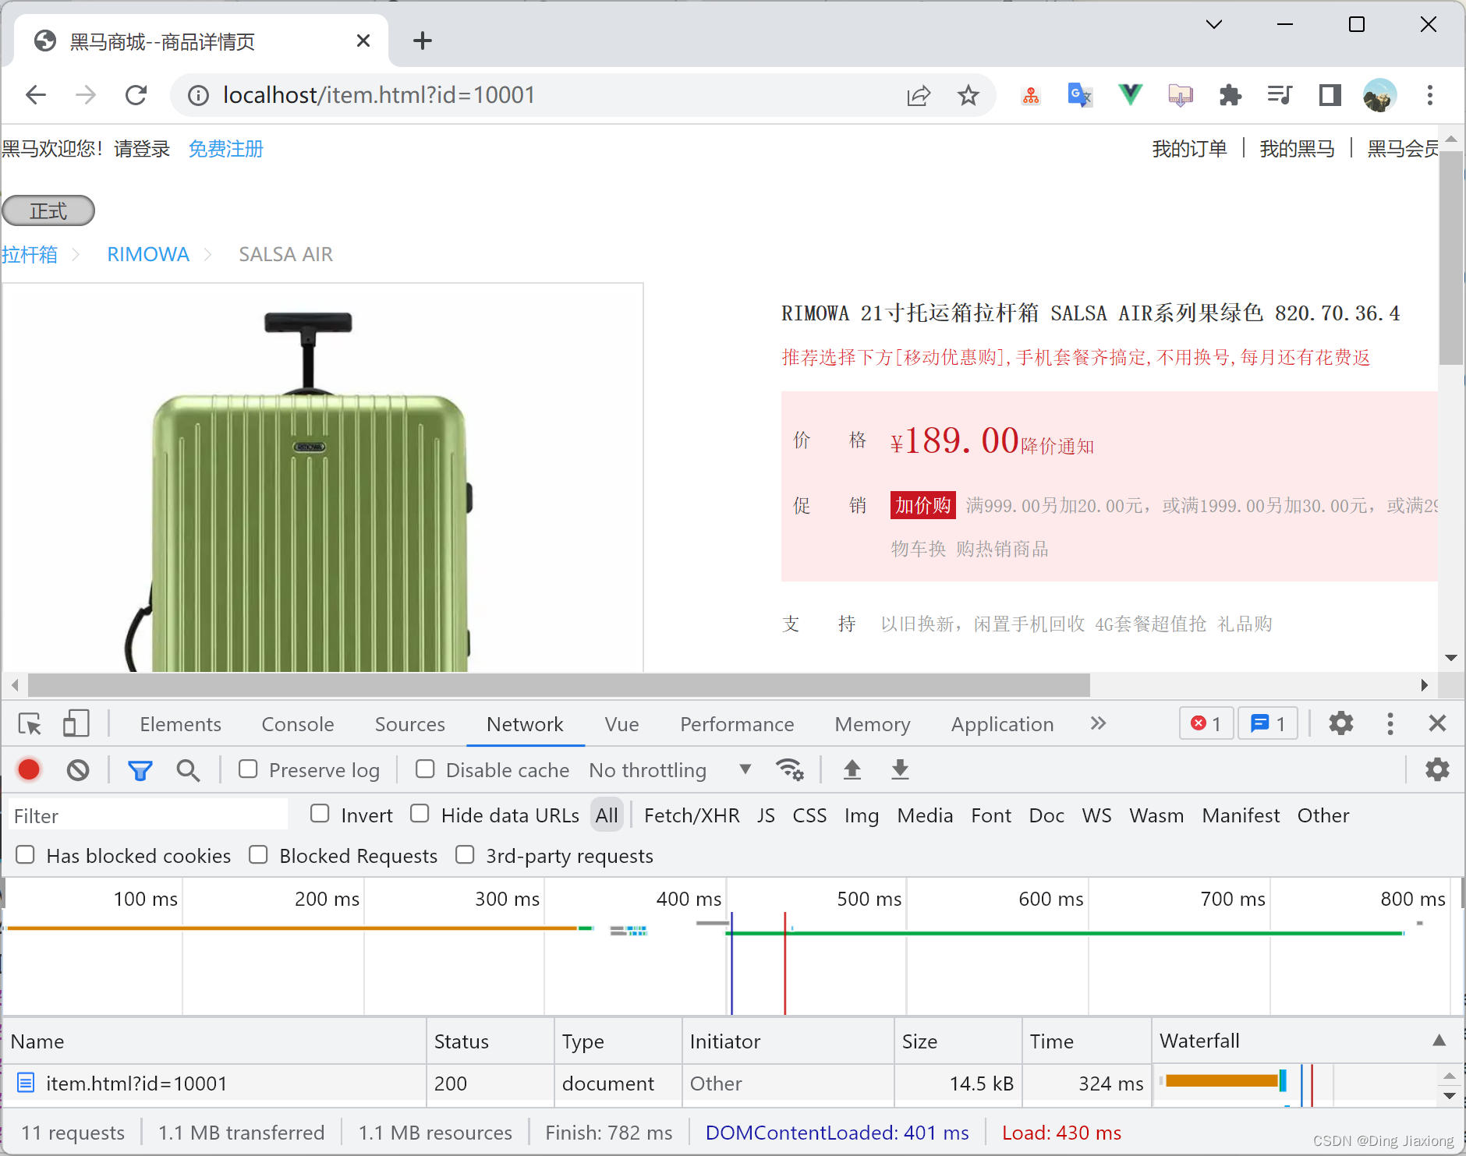
Task: Open a new browser tab
Action: 422,41
